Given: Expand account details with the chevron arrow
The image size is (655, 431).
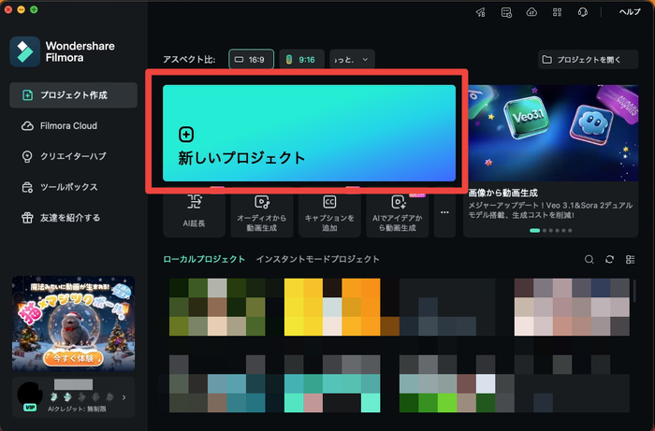Looking at the screenshot, I should coord(124,397).
